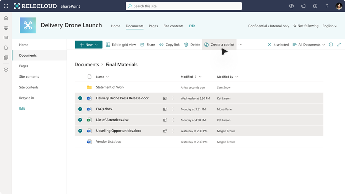
Task: Uncheck the List of Attendees.xlsx row
Action: click(x=80, y=120)
